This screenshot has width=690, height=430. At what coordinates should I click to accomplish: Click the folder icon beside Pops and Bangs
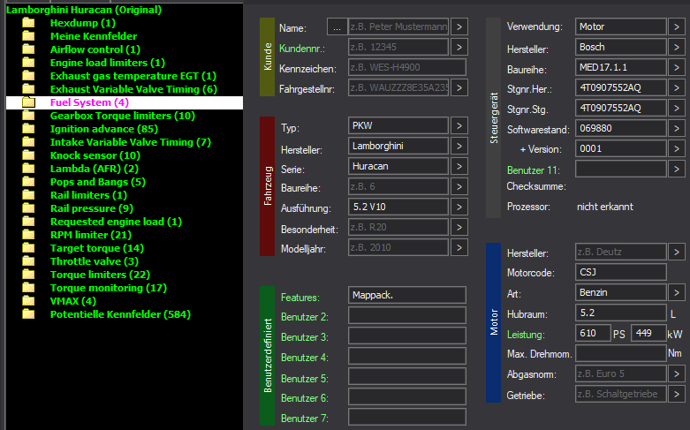(28, 182)
